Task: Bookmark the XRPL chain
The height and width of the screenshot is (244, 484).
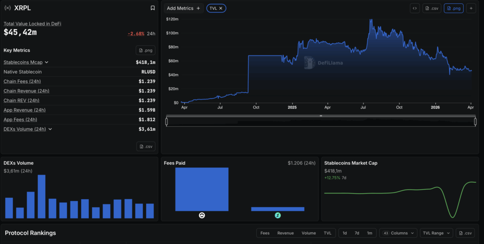Action: [x=153, y=8]
